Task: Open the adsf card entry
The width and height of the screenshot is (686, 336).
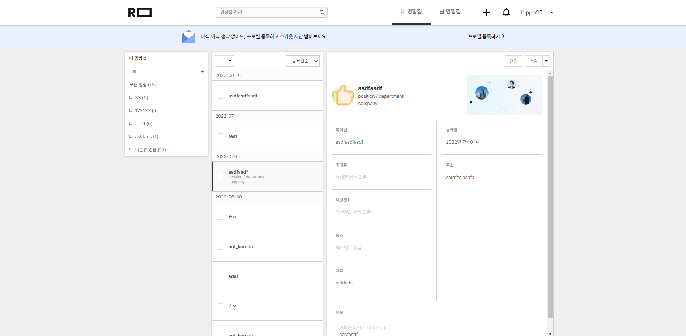Action: click(267, 276)
